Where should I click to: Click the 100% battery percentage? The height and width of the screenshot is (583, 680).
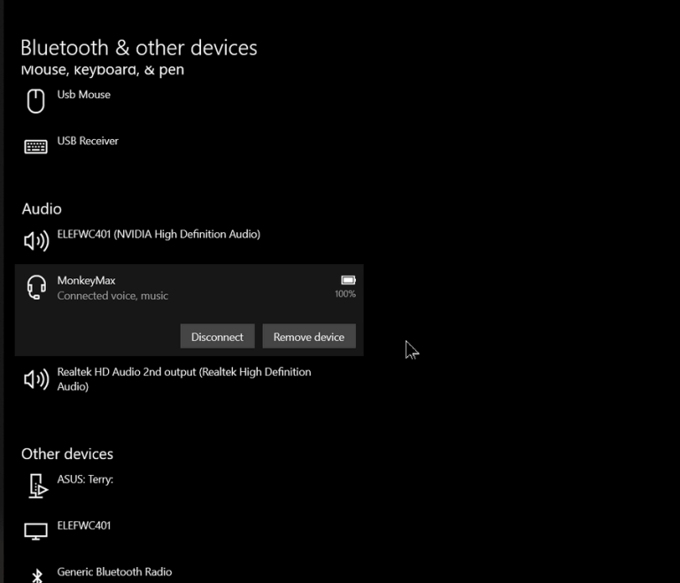[345, 294]
